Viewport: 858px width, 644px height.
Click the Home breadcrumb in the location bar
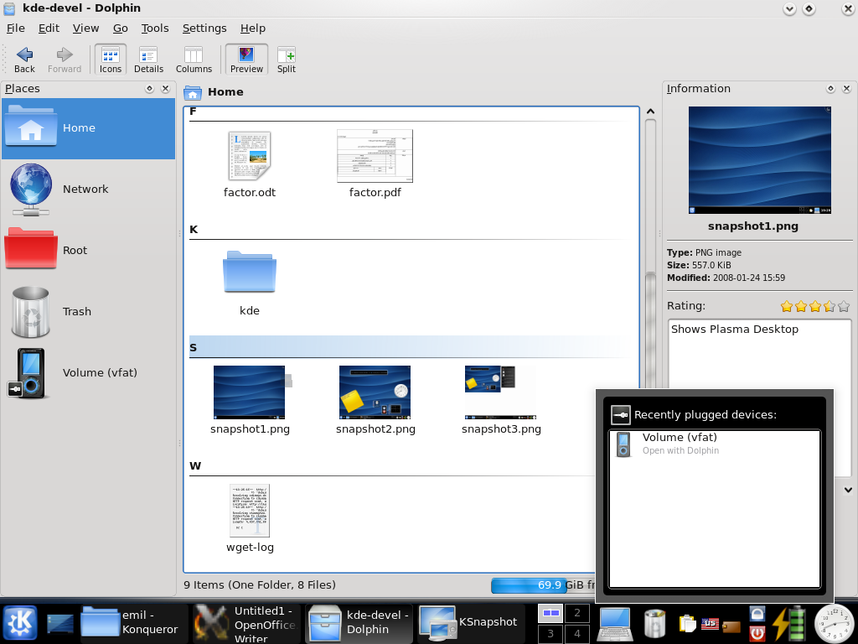pos(225,92)
